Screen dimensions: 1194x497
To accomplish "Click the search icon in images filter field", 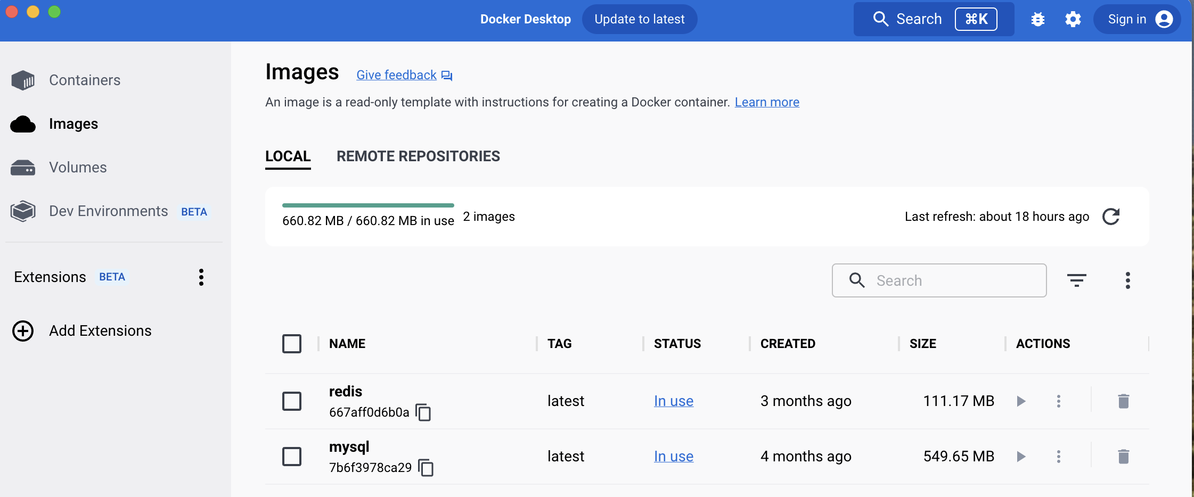I will pos(857,280).
